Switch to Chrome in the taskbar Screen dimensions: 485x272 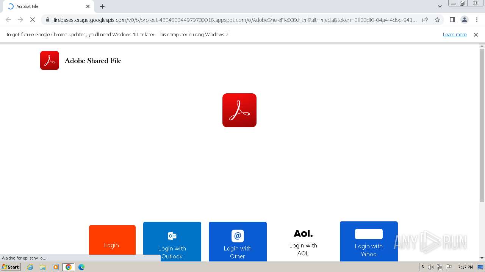click(69, 267)
